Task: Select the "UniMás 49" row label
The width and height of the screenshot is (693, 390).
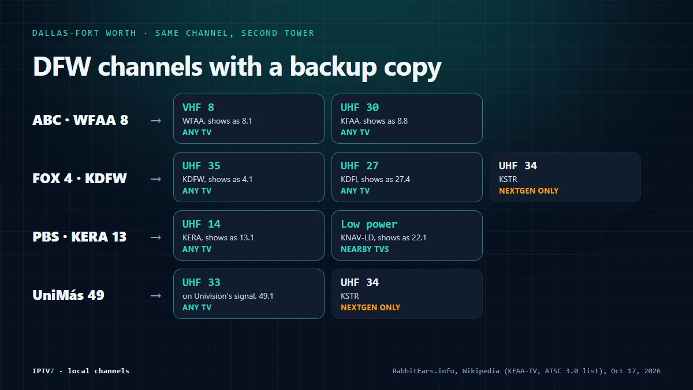Action: tap(69, 295)
